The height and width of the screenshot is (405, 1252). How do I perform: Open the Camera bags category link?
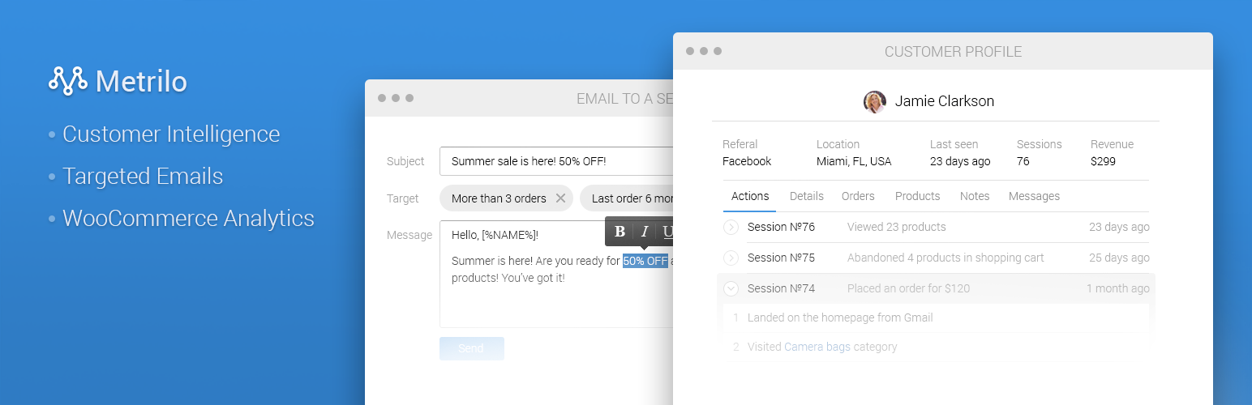point(817,347)
